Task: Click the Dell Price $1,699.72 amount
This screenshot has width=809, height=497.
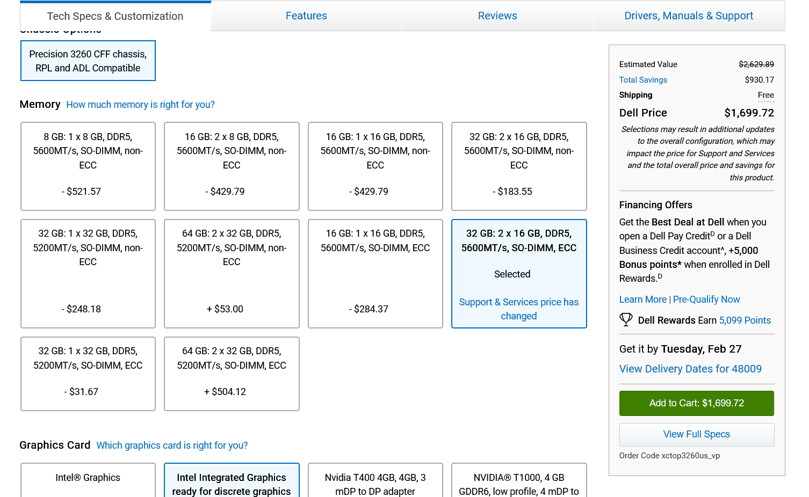Action: (x=749, y=113)
